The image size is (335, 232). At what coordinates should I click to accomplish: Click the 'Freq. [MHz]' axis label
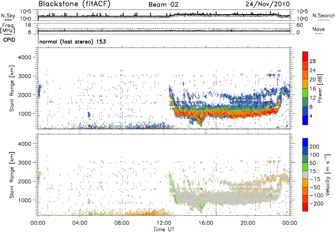[x=8, y=28]
